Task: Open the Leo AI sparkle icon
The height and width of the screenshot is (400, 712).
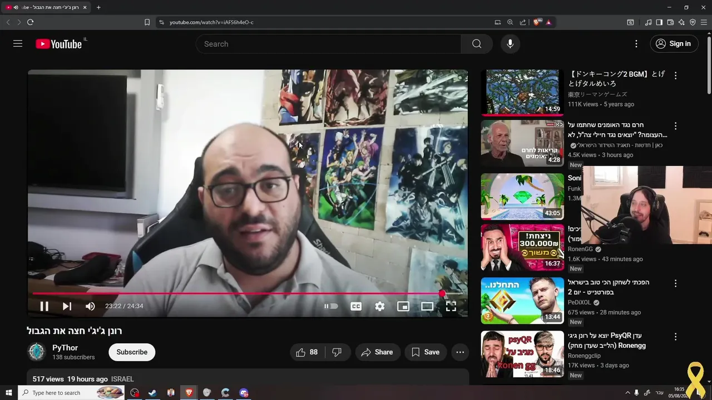Action: pos(681,22)
